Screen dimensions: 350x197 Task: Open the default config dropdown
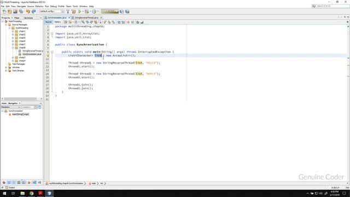tap(51, 11)
